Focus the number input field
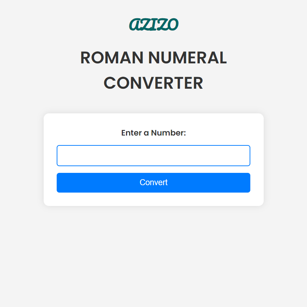Viewport: 307px width, 307px height. pyautogui.click(x=153, y=156)
